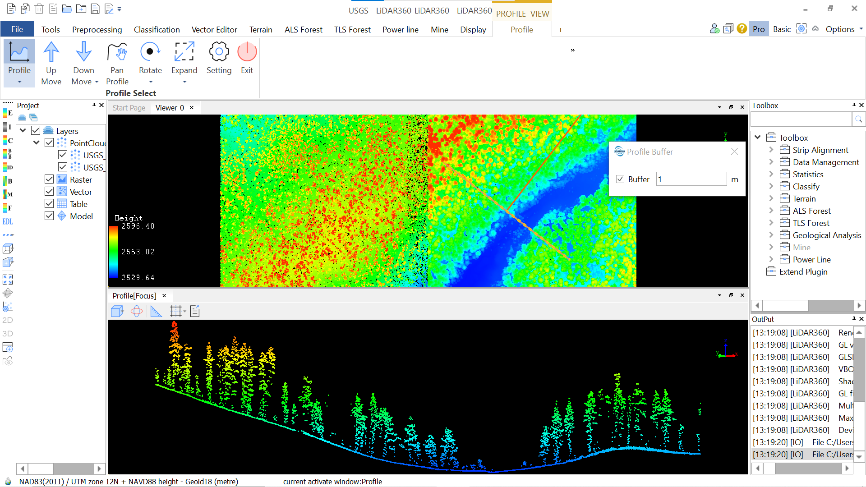Enable EDL rendering from the sidebar
The image size is (866, 487).
tap(8, 221)
